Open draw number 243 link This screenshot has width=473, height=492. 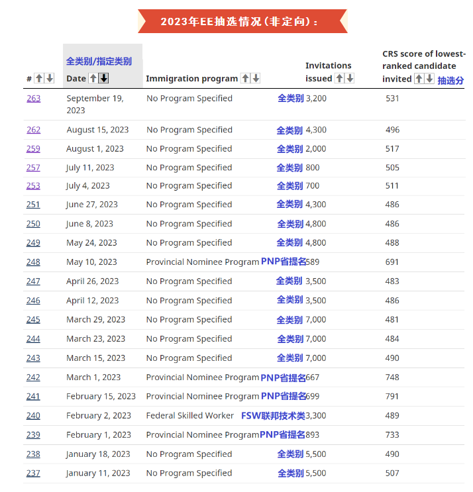[x=33, y=358]
